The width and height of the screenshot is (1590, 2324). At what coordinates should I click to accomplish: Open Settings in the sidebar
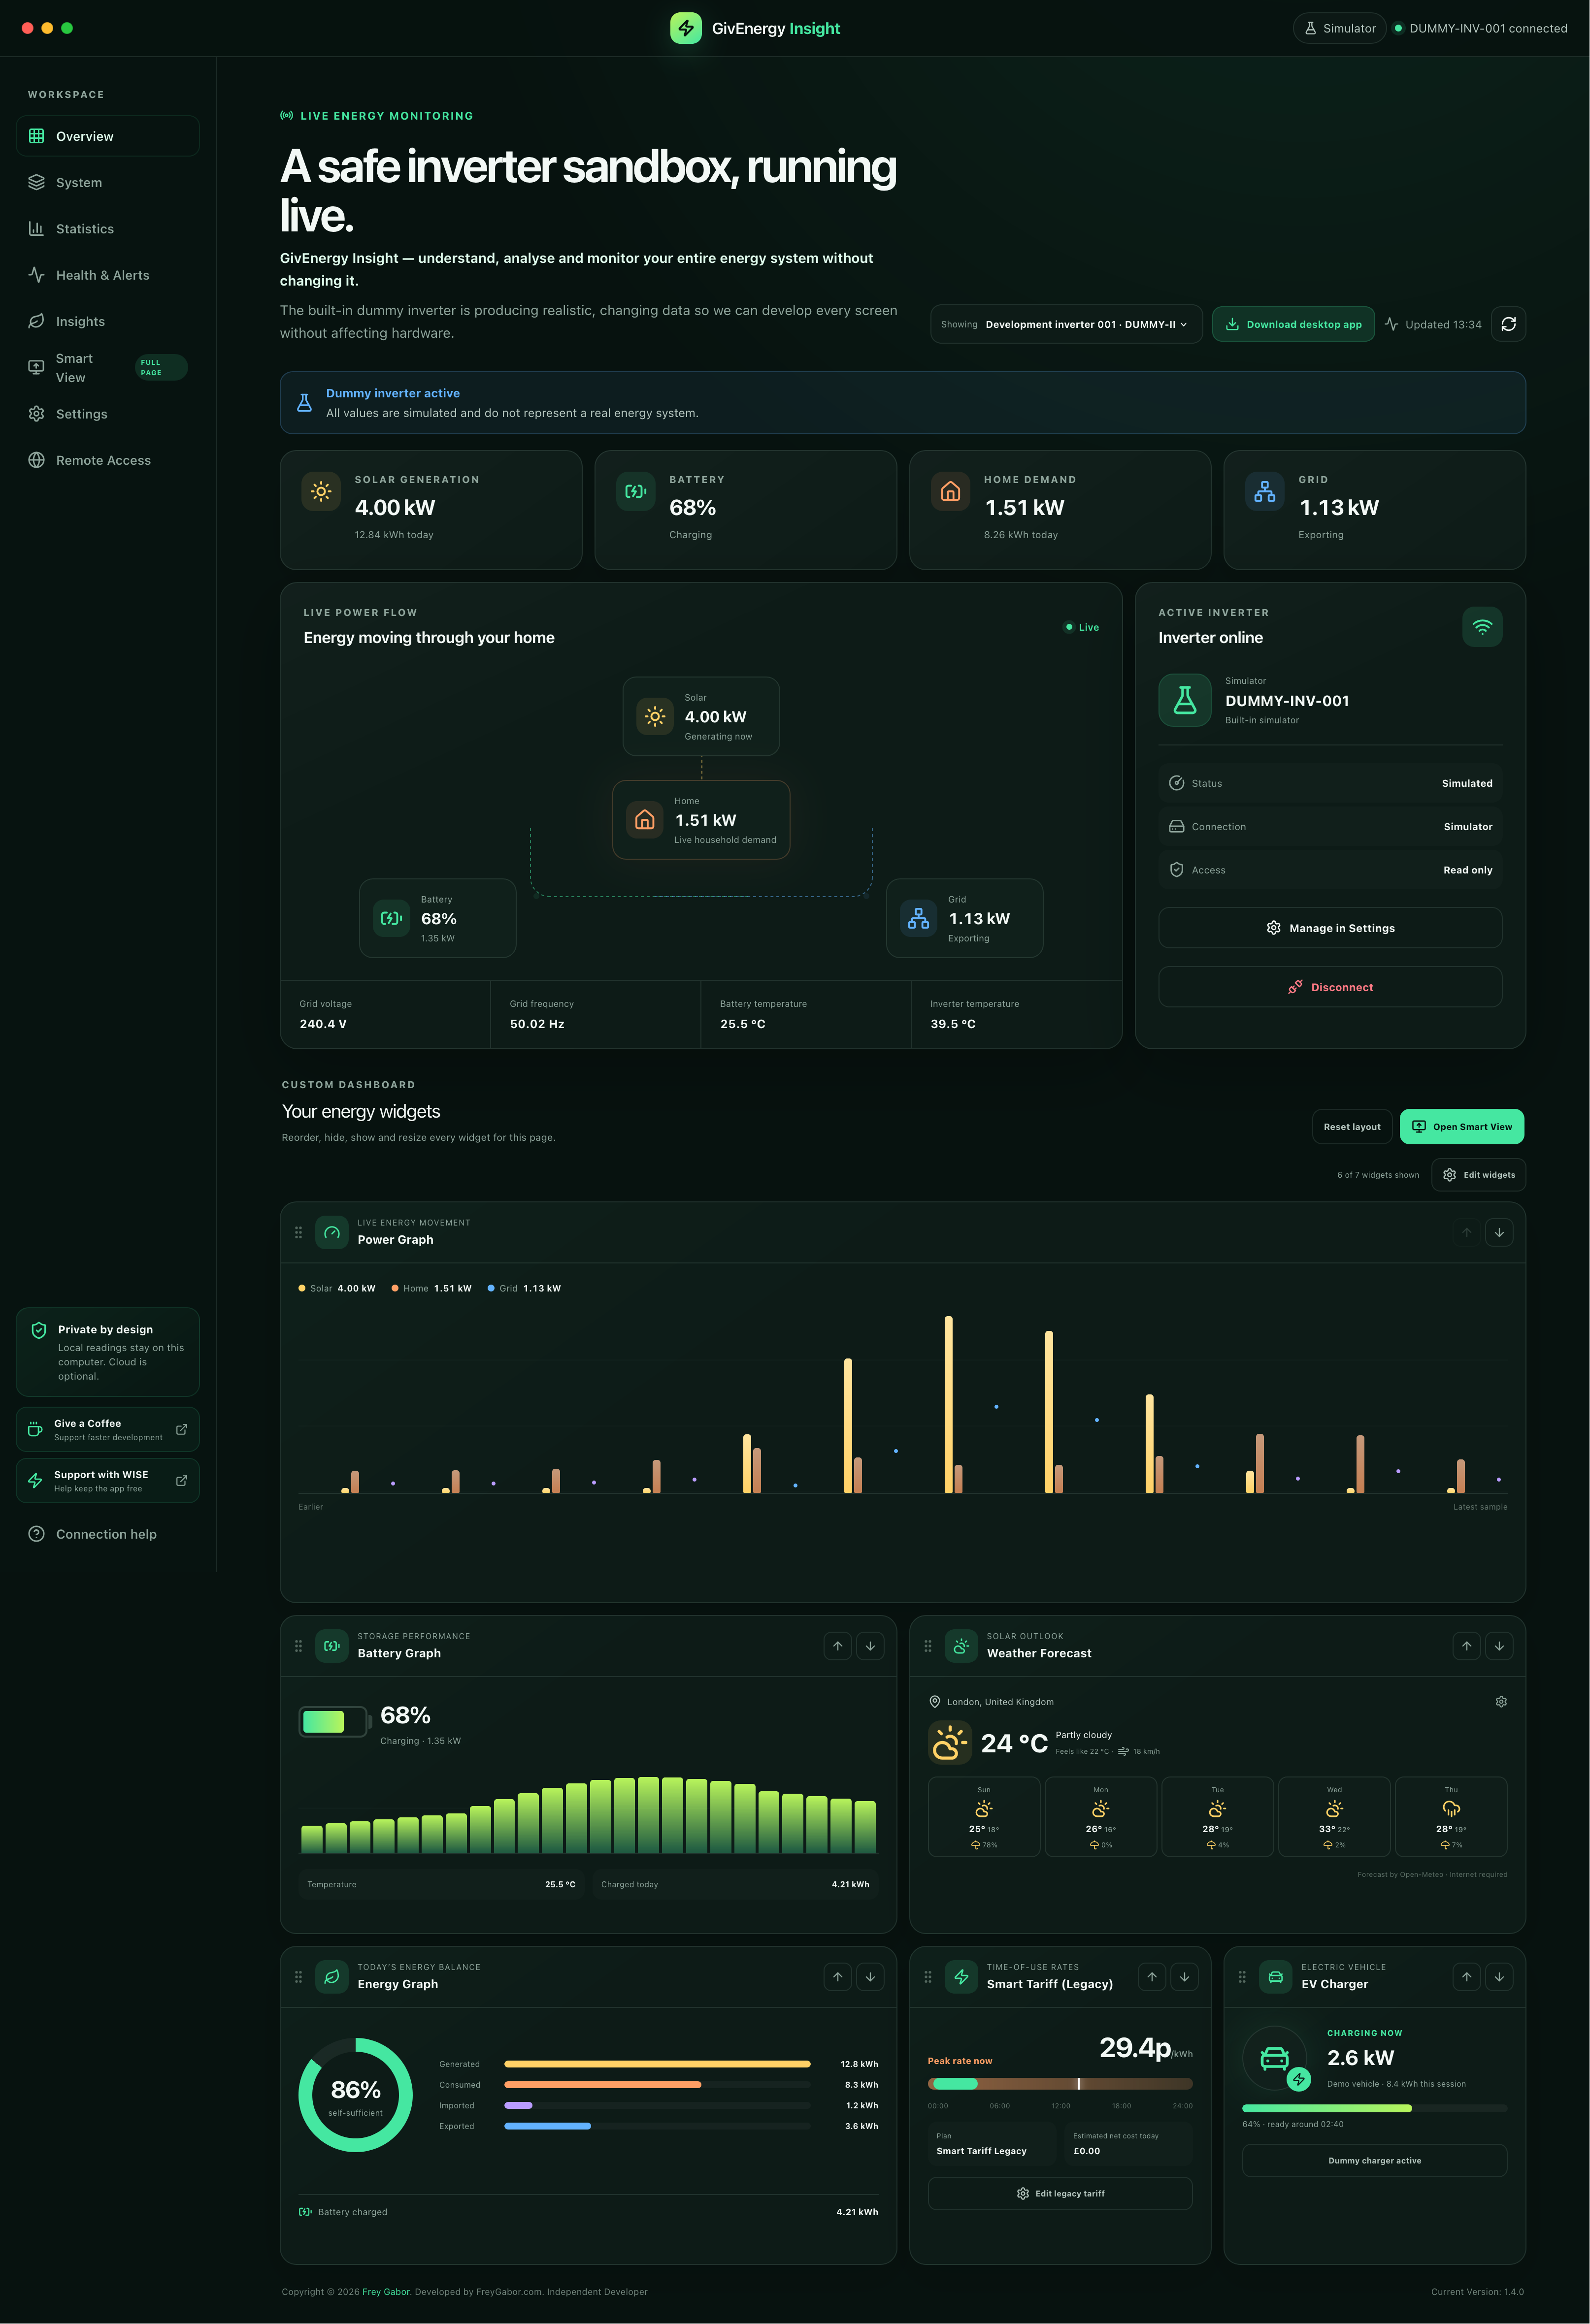pos(107,414)
